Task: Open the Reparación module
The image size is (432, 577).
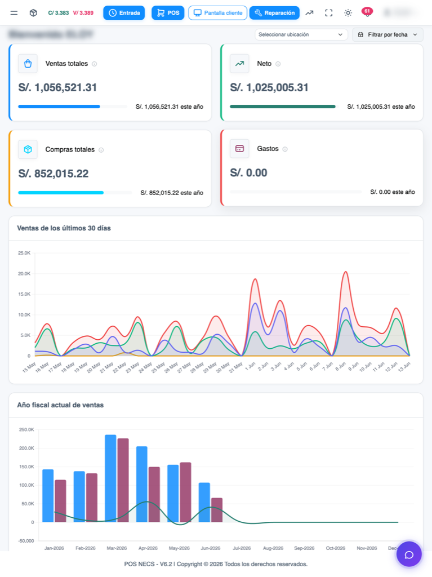Action: coord(274,13)
